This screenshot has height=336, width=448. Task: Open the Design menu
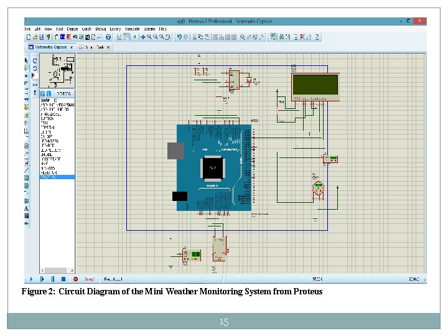tap(72, 29)
